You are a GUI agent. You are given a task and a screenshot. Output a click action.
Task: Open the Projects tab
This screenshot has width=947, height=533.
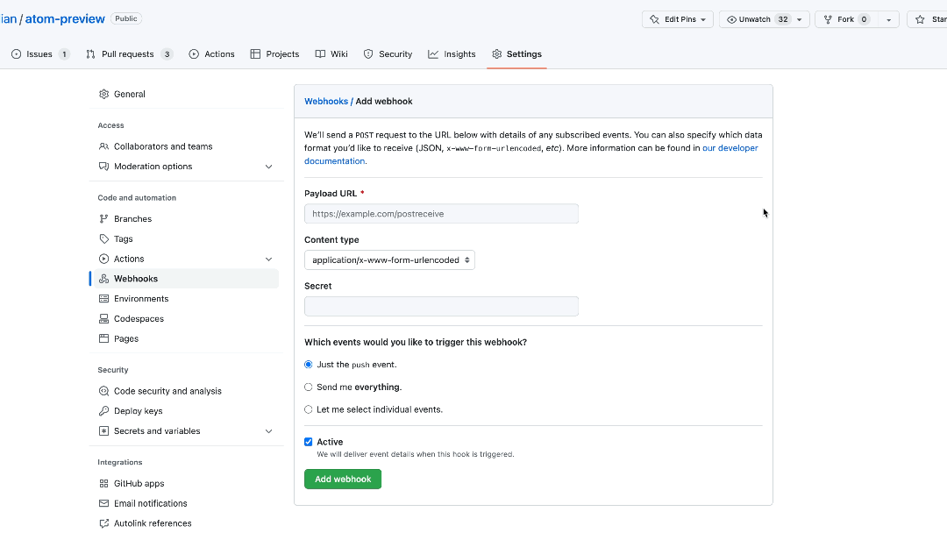(274, 54)
